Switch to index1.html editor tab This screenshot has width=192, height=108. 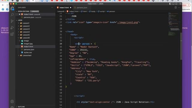pos(64,7)
